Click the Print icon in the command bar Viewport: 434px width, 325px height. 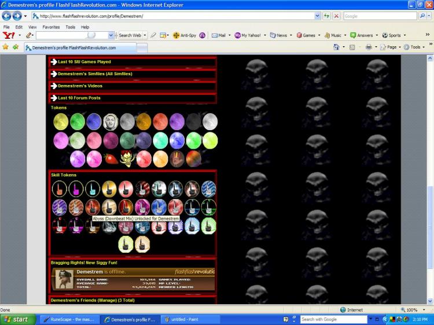tap(369, 47)
